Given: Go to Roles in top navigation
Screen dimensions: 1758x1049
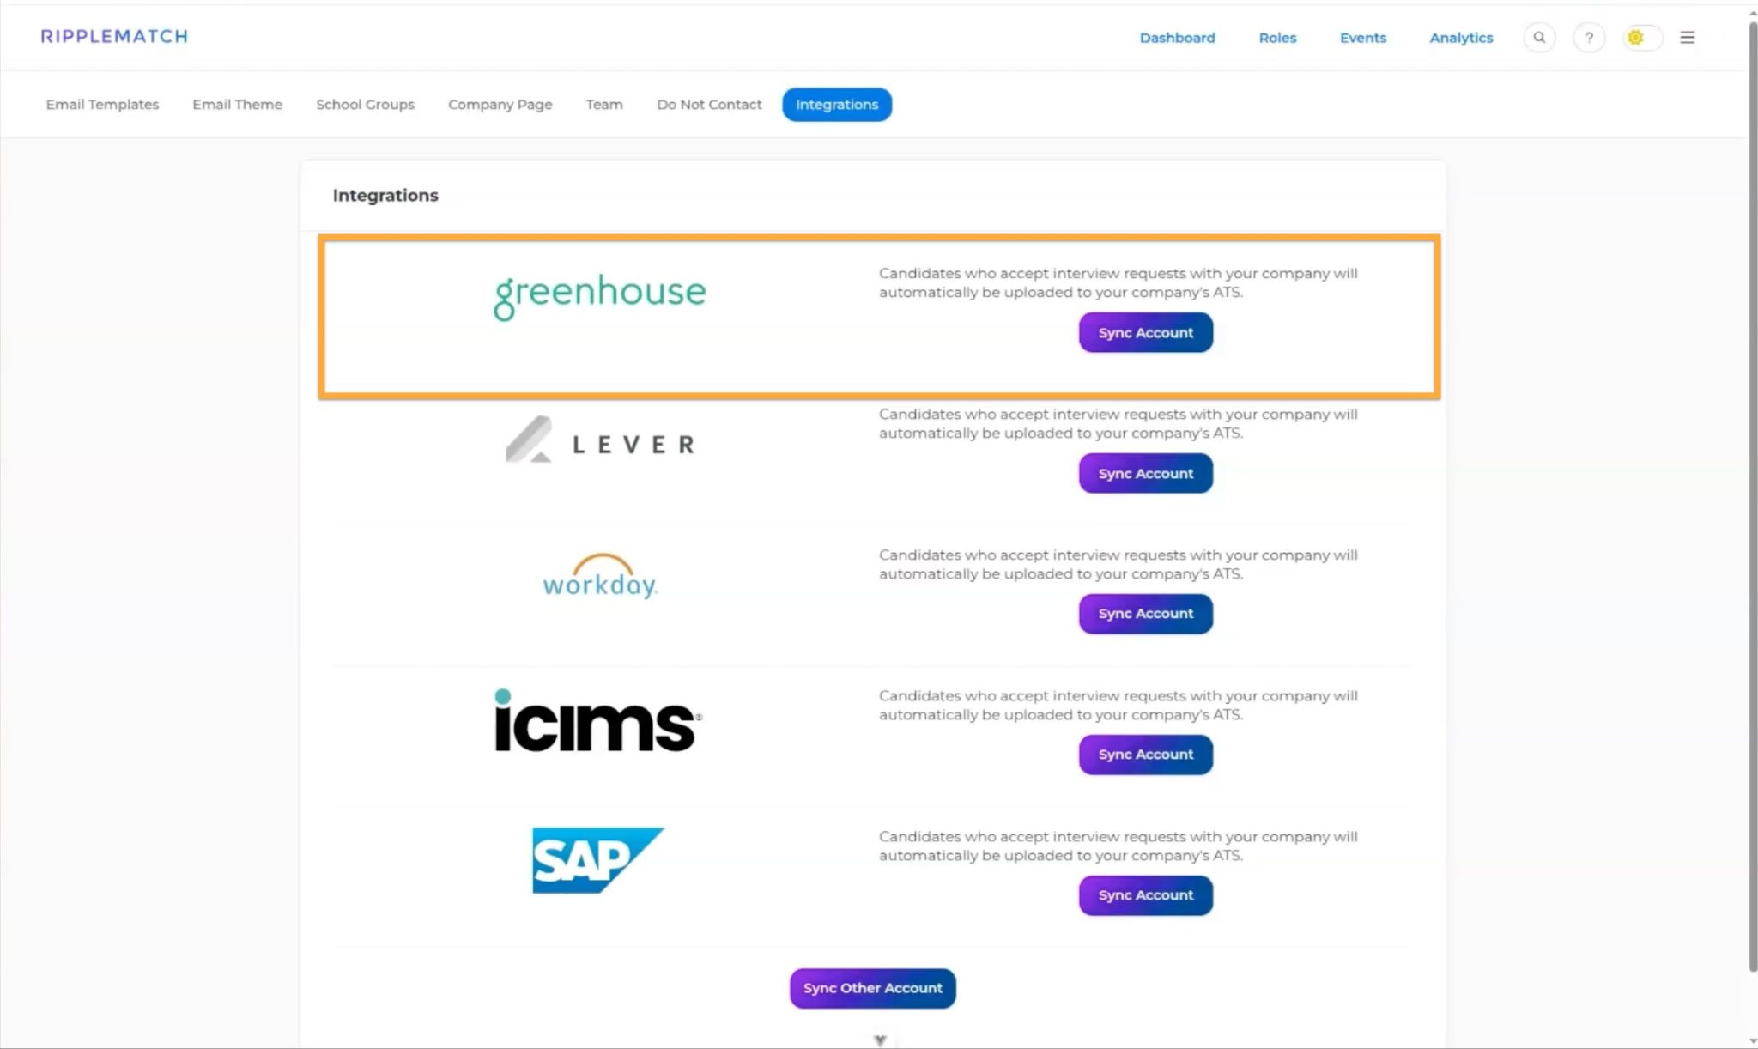Looking at the screenshot, I should 1277,38.
